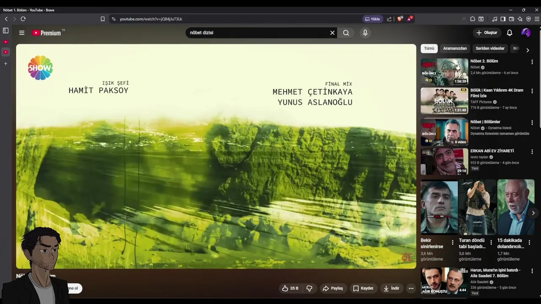This screenshot has height=304, width=541.
Task: Dislike the video with thumbs down
Action: click(x=309, y=288)
